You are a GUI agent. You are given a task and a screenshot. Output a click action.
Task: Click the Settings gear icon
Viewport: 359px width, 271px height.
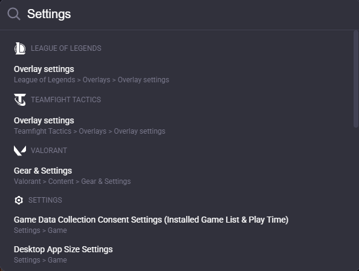(x=19, y=200)
